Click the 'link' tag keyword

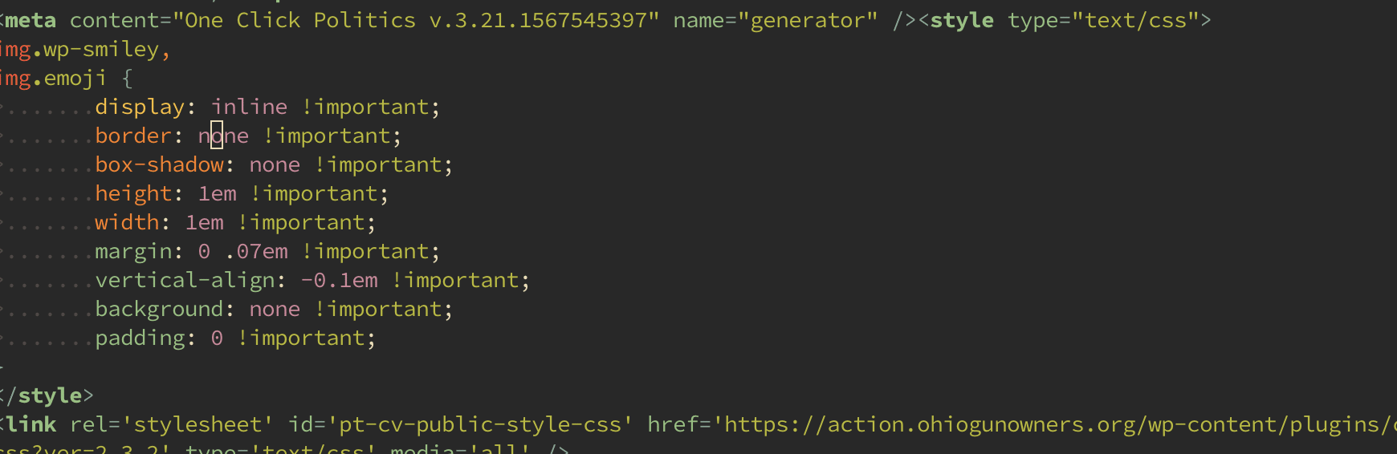click(31, 424)
